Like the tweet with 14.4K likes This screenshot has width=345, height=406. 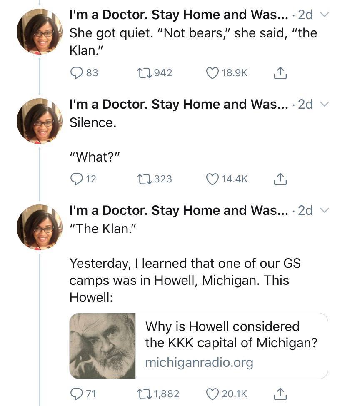(x=212, y=179)
